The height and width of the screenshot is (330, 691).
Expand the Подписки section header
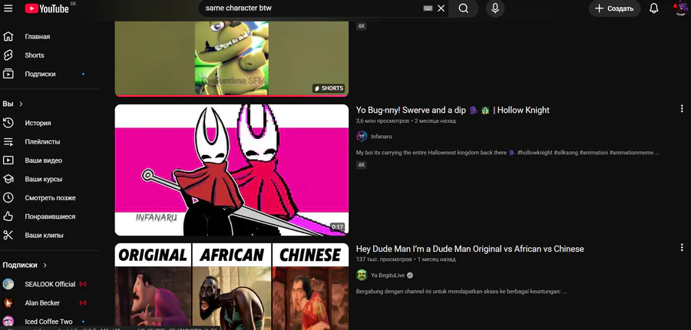(x=25, y=266)
